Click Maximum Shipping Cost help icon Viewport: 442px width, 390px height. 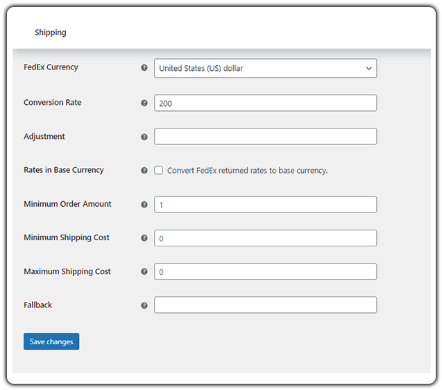(x=144, y=272)
